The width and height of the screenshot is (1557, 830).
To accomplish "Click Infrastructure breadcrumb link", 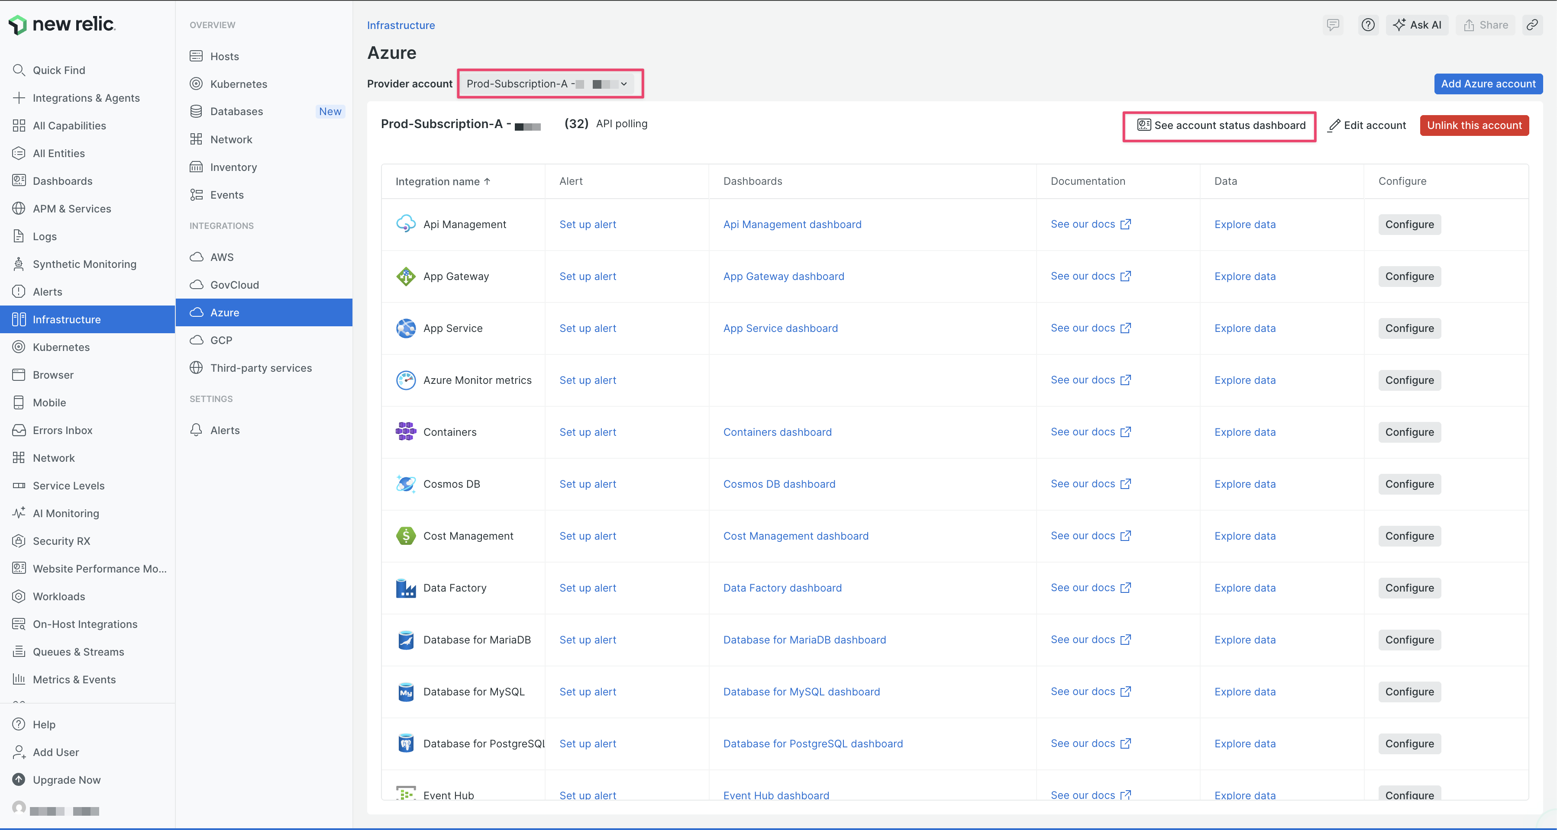I will click(401, 25).
